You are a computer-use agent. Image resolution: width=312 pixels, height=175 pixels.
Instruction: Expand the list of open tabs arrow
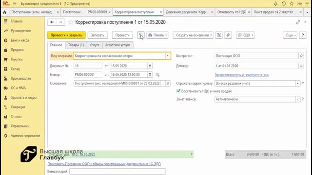308,12
